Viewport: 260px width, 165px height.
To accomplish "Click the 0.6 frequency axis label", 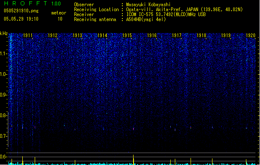I will click(x=3, y=157).
